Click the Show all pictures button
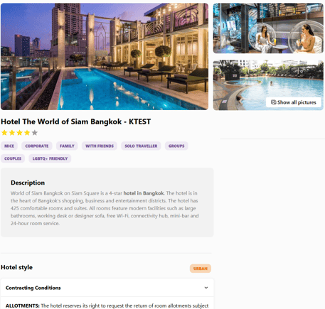 [294, 102]
